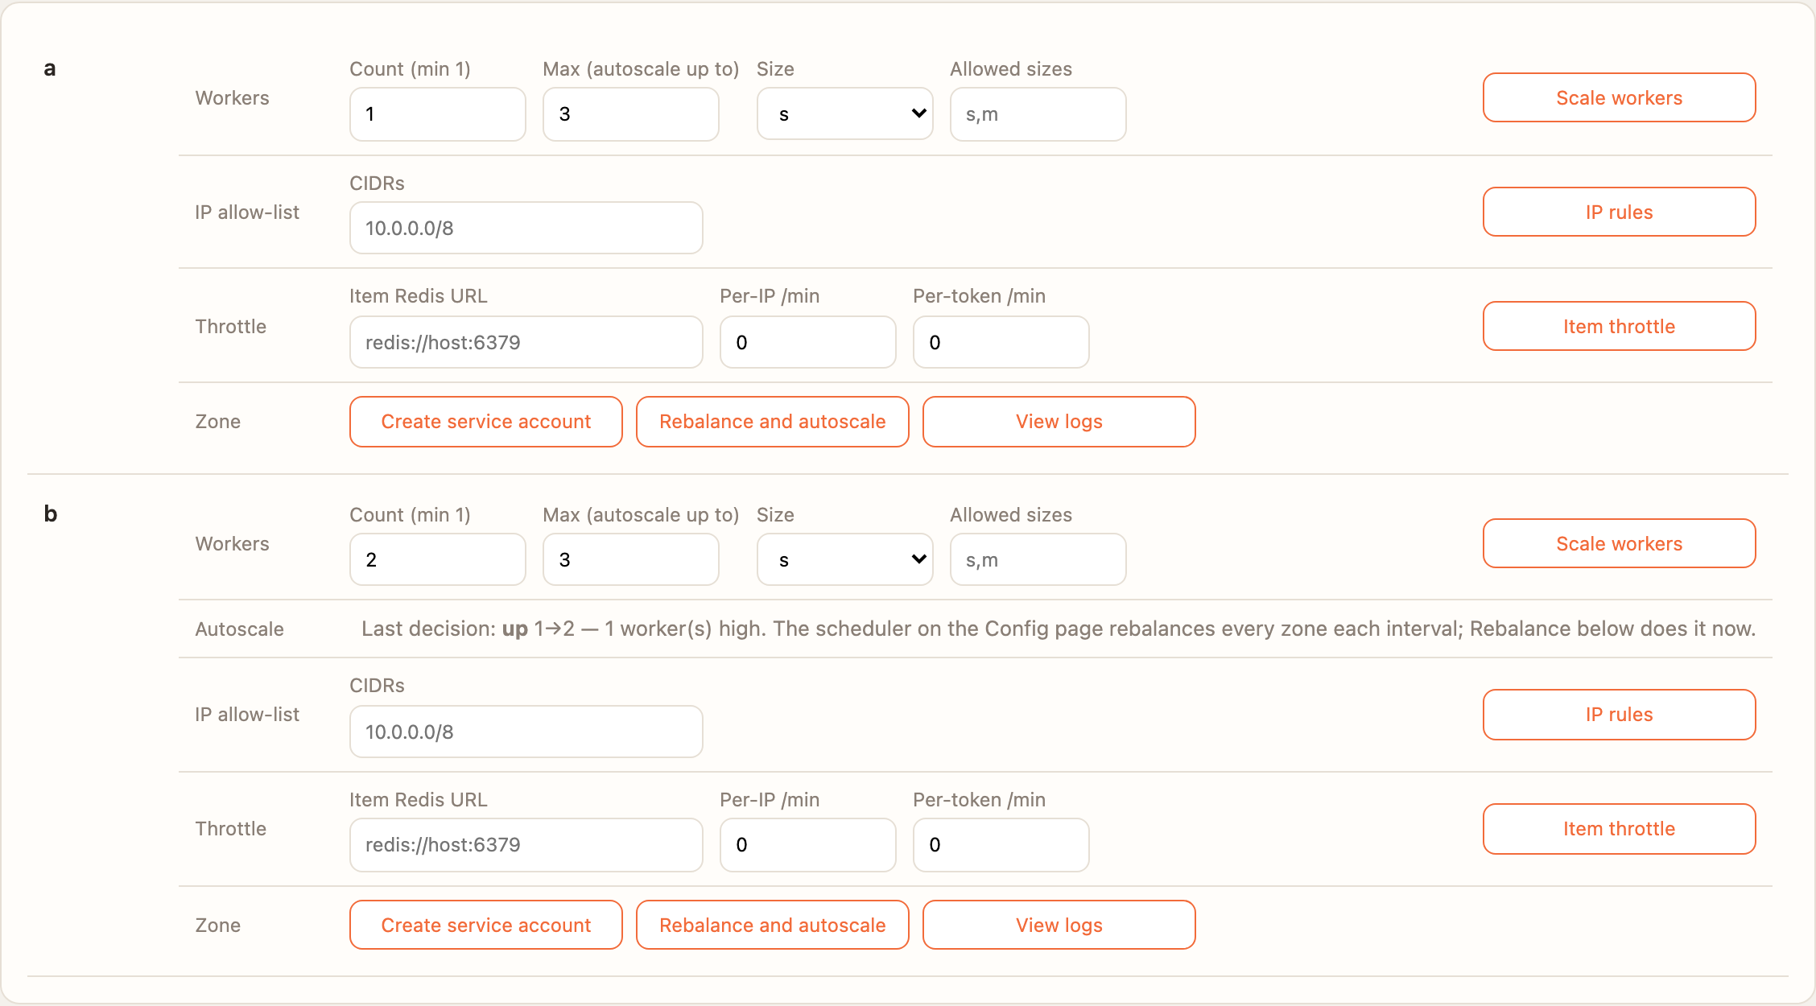The image size is (1816, 1006).
Task: Select the 'Last decision: up 1→2' autoscale text
Action: tap(468, 629)
